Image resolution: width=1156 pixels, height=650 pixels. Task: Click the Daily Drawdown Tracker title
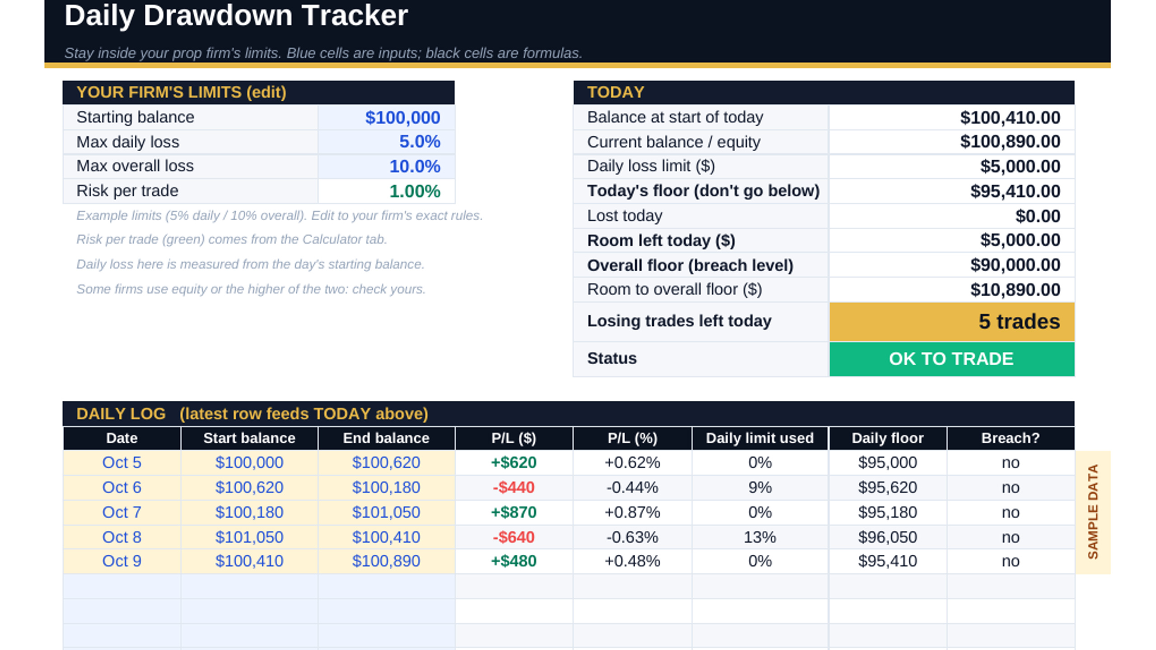[x=236, y=15]
